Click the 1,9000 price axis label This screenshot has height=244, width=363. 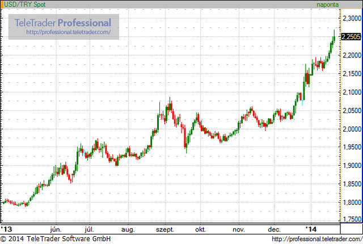point(352,165)
